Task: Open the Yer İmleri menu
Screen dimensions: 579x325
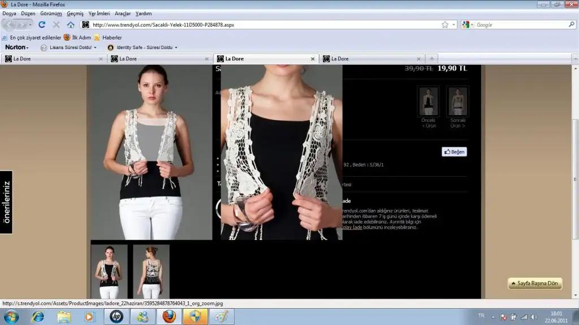Action: point(99,13)
